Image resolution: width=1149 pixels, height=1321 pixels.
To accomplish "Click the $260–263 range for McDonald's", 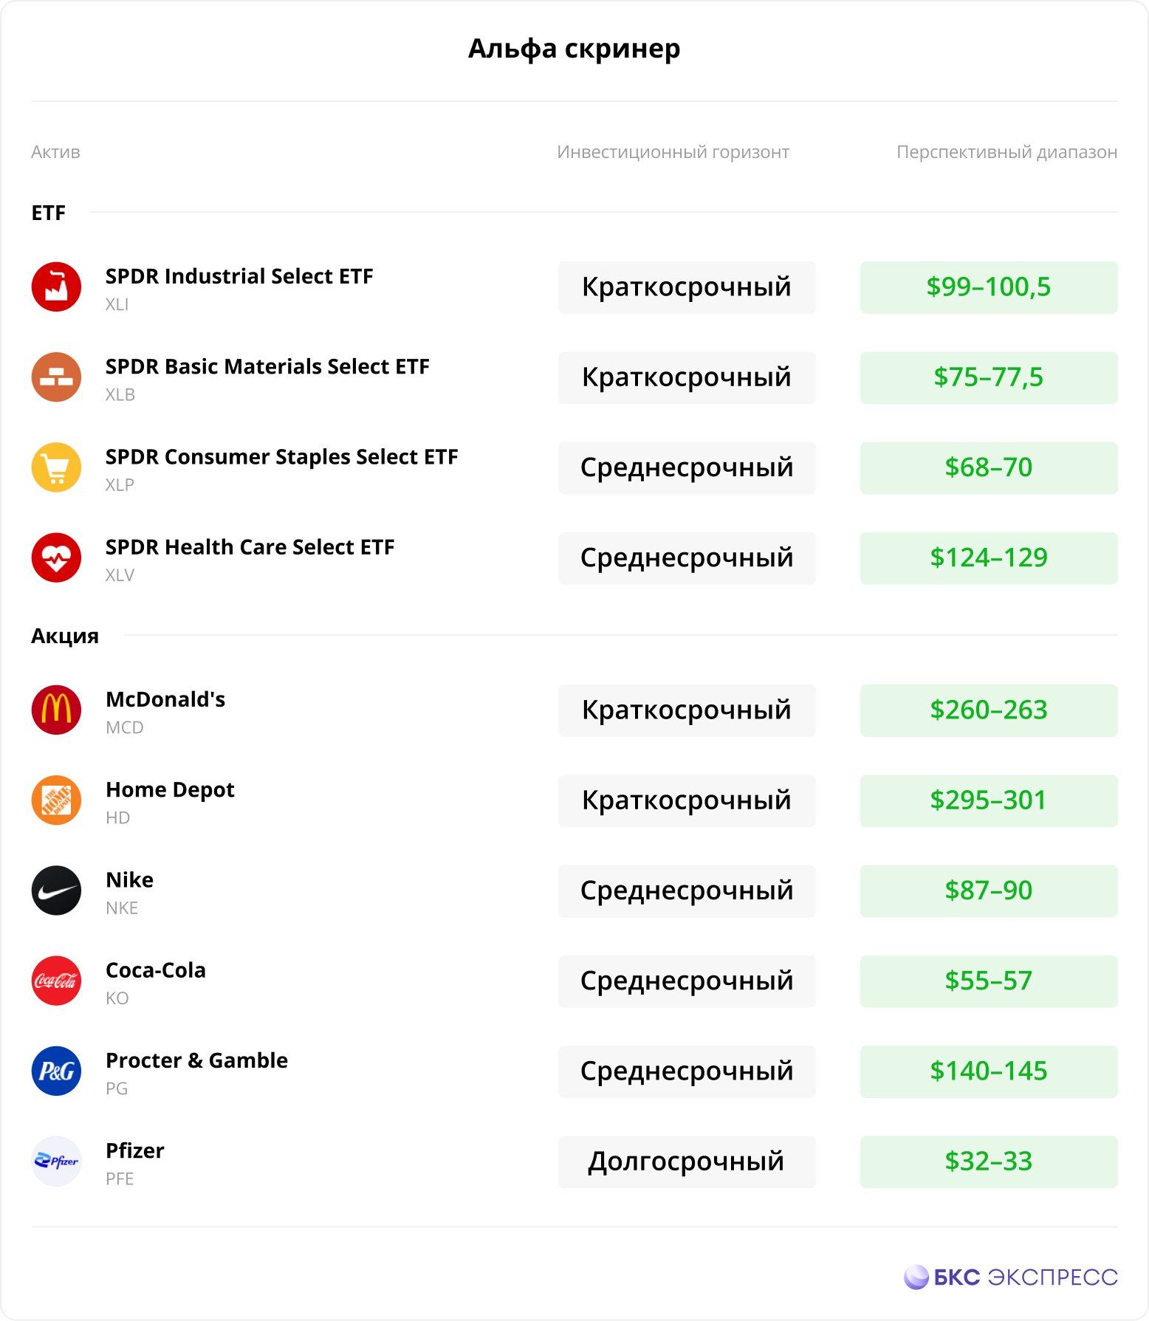I will (x=989, y=710).
